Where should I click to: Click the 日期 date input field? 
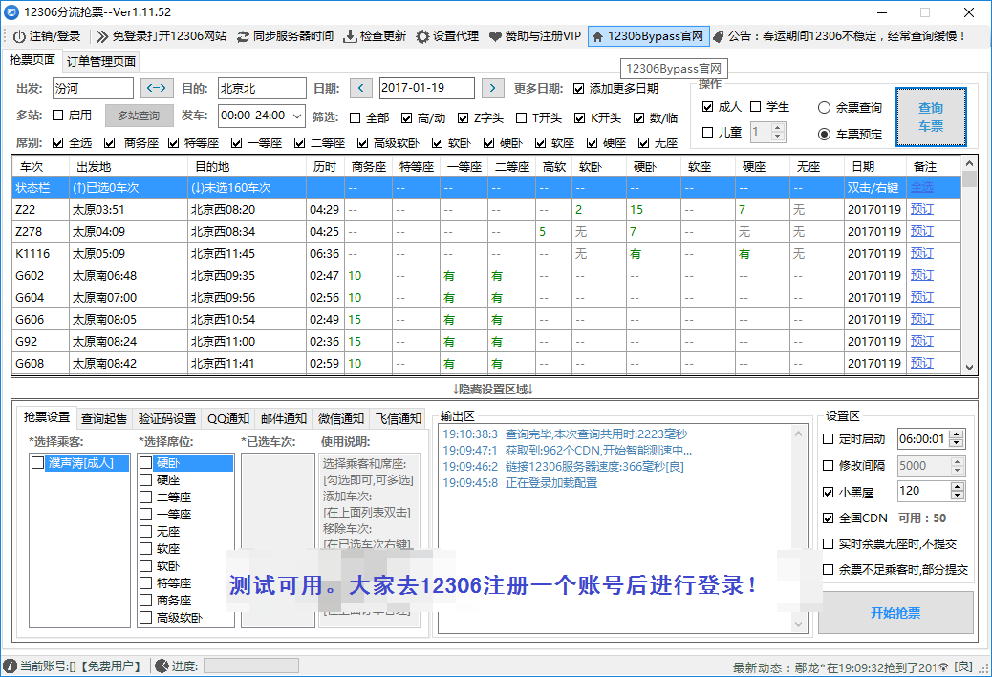point(427,88)
